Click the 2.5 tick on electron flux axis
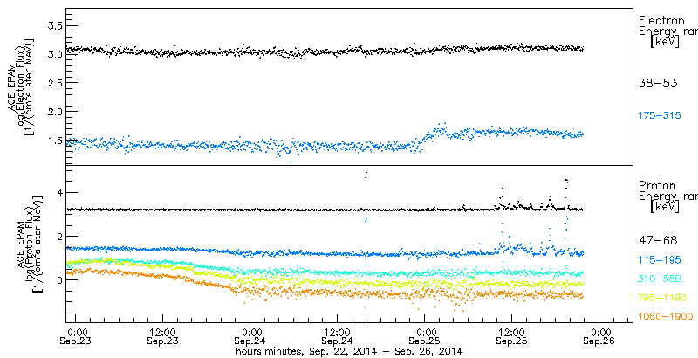Viewport: 698px width, 358px height. (55, 83)
